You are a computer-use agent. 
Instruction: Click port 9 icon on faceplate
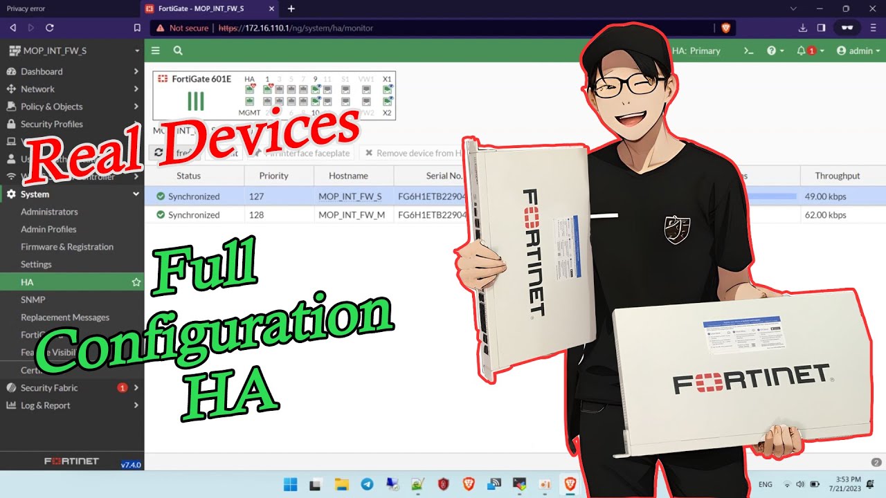315,89
